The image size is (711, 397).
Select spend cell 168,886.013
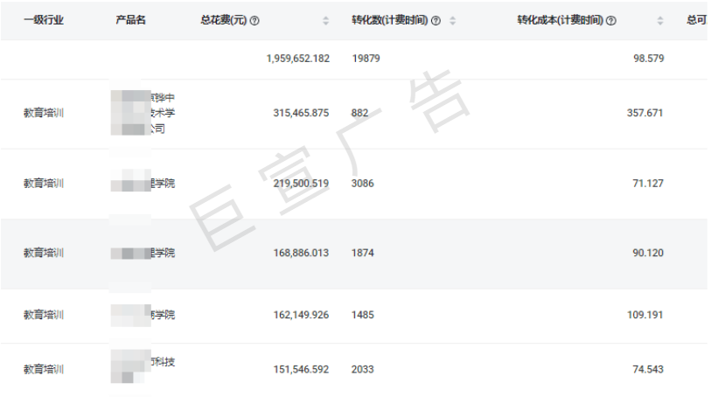(x=301, y=253)
